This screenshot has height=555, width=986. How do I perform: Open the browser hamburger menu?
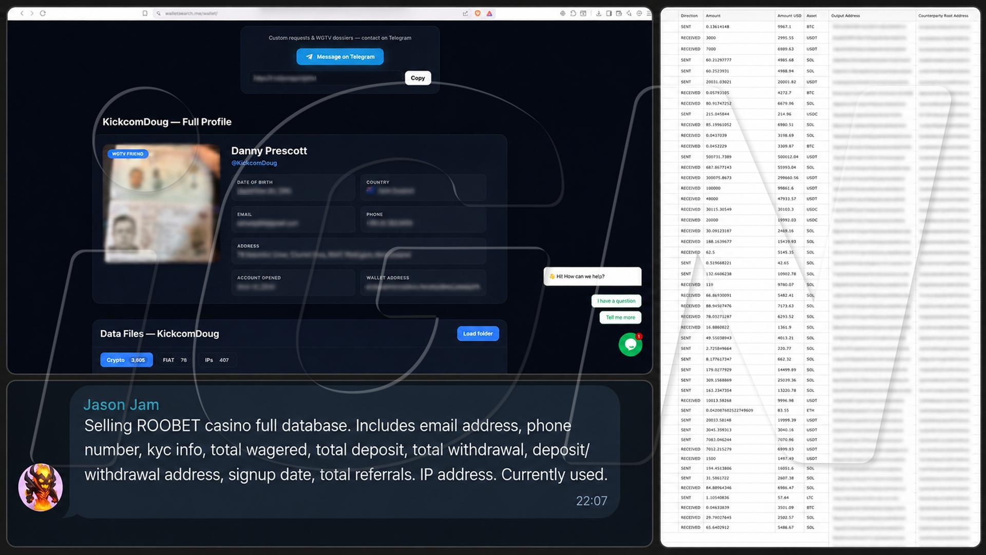[649, 13]
